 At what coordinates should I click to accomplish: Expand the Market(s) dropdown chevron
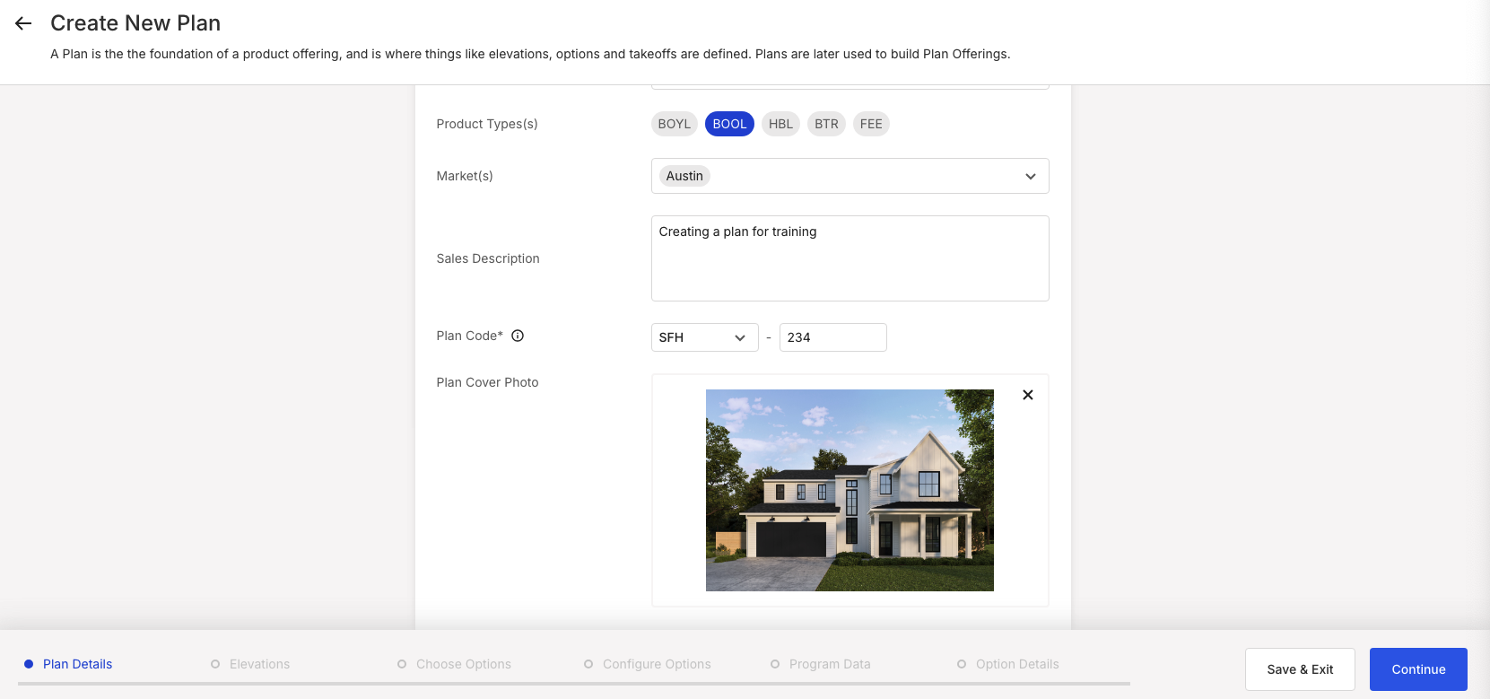[x=1031, y=177]
